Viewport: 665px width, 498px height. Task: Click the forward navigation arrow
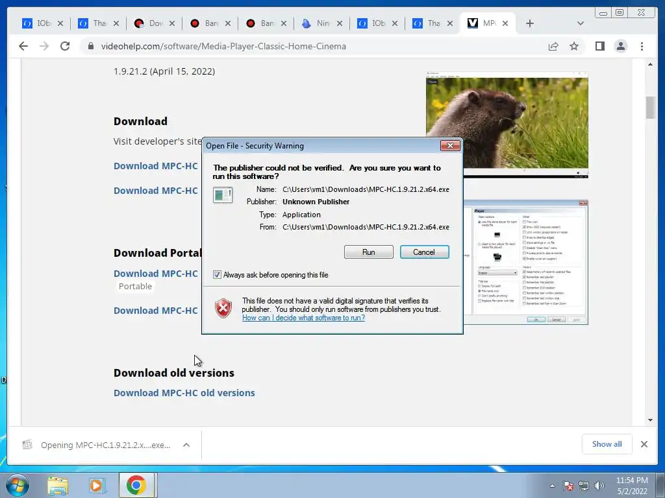[44, 46]
